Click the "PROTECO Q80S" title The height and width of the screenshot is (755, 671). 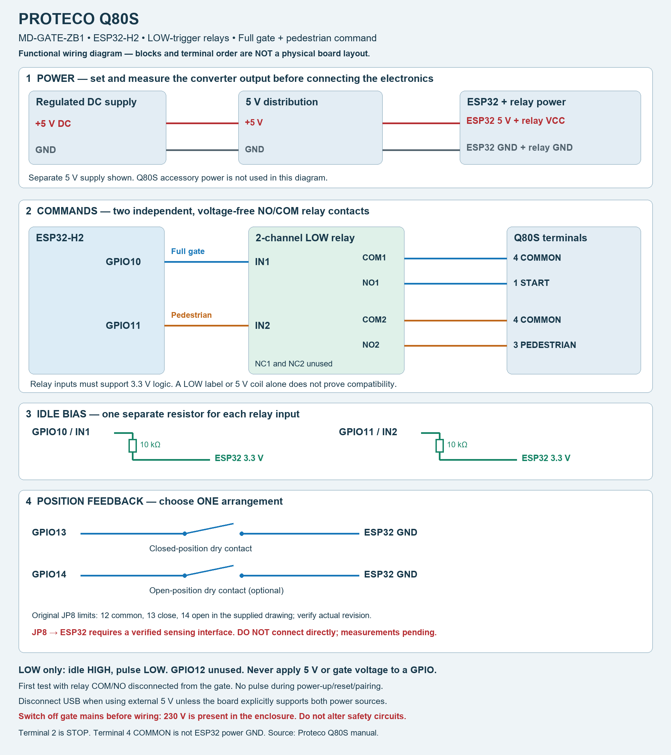tap(79, 19)
